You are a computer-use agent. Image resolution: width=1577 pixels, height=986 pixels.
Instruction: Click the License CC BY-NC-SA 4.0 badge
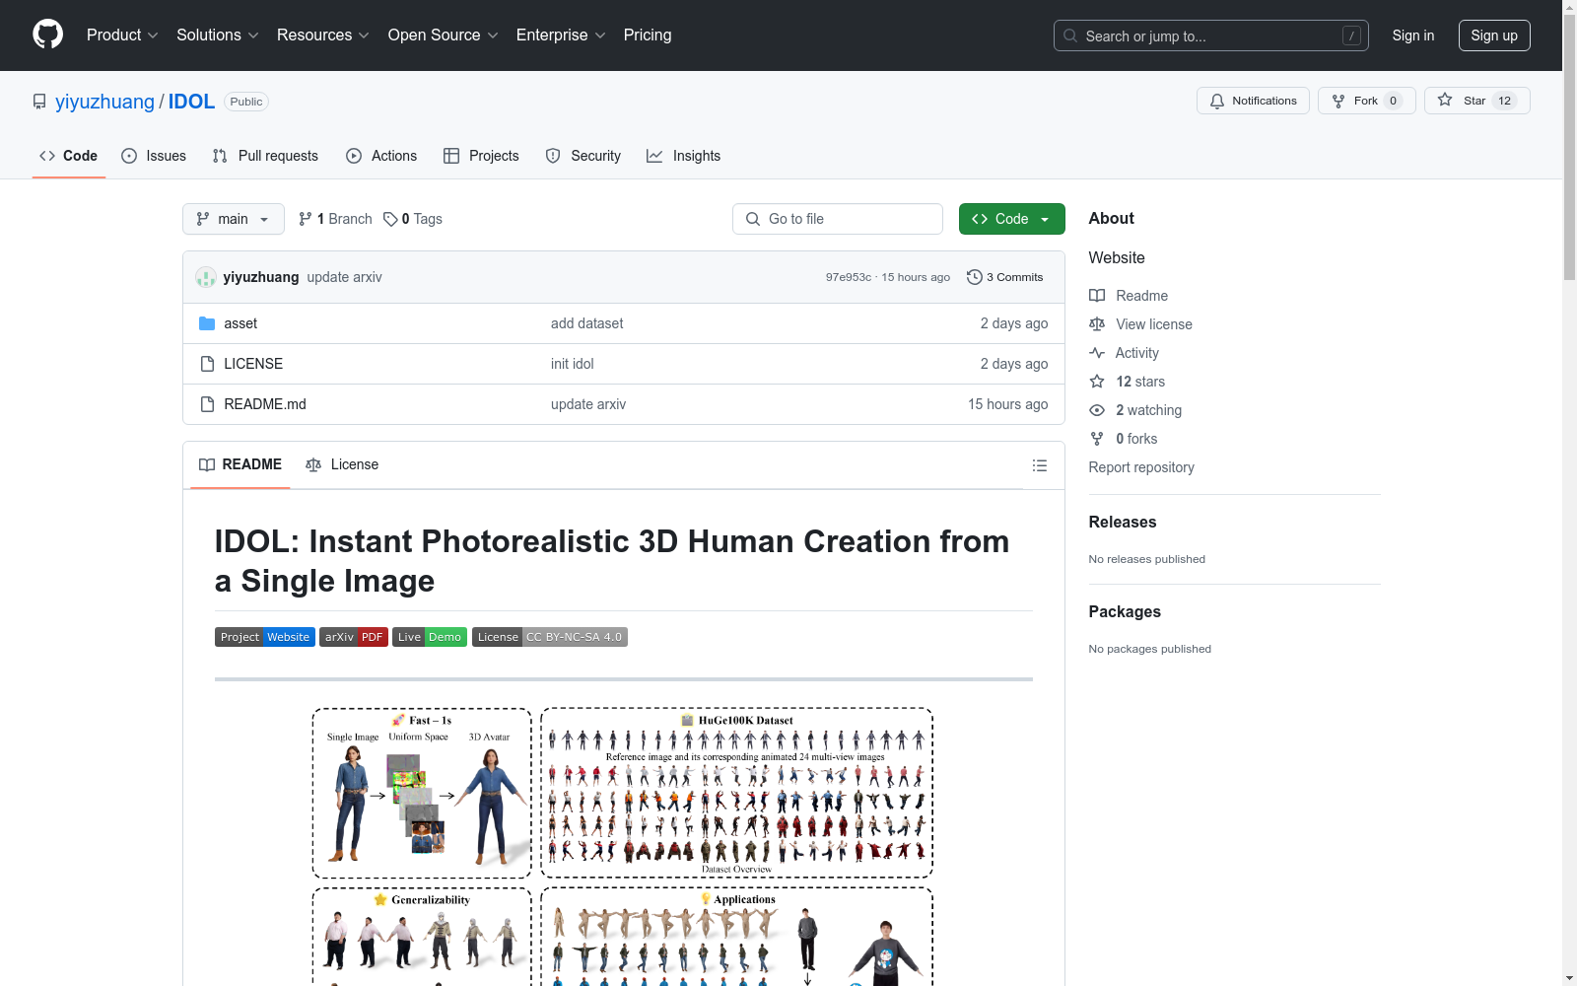point(550,637)
